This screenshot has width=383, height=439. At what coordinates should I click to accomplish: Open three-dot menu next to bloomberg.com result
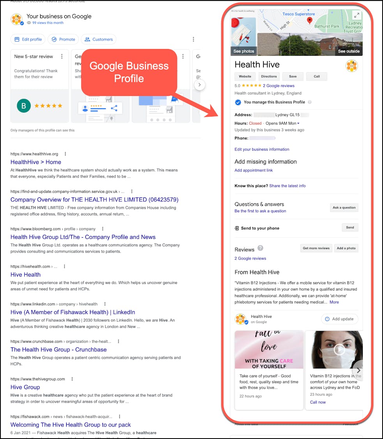(103, 229)
